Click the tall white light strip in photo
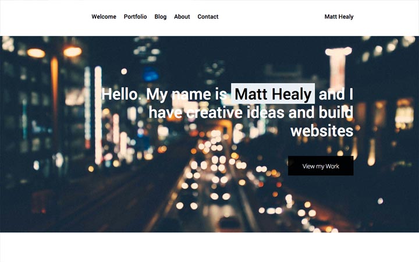Viewport: 419px width, 262px height. coord(98,115)
